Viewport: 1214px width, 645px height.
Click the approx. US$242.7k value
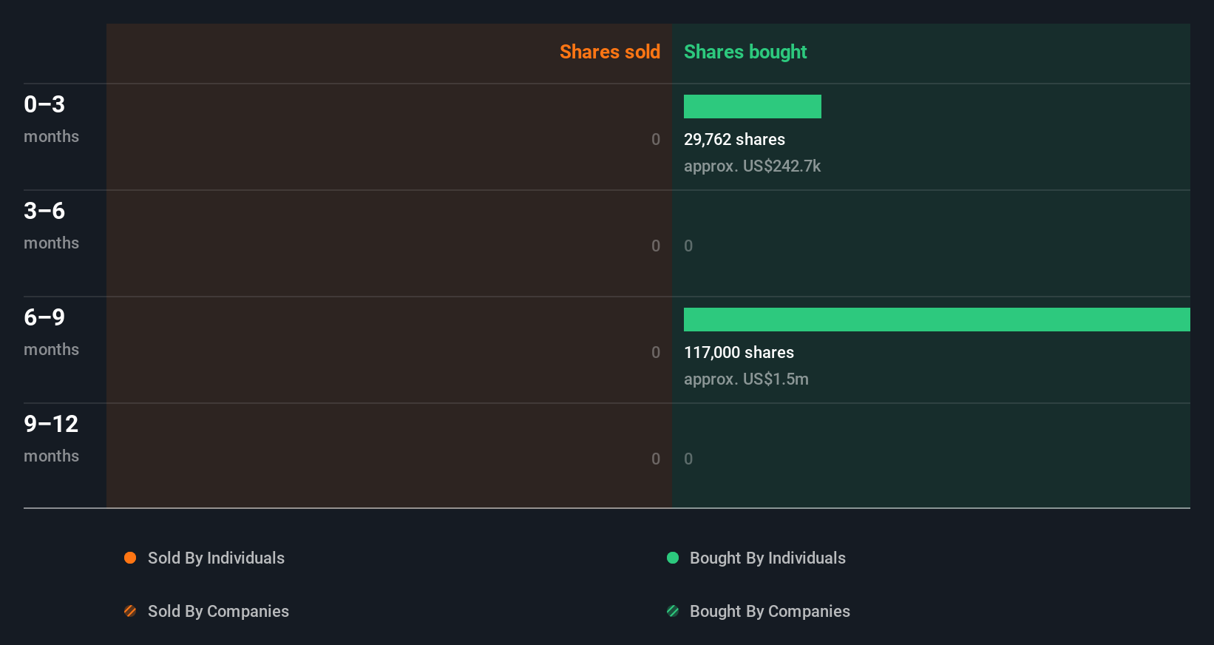[752, 166]
